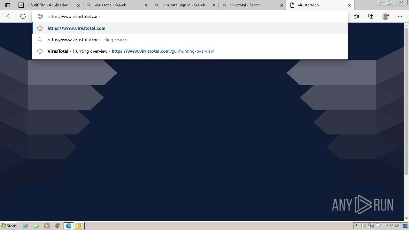This screenshot has height=230, width=409.
Task: Show hidden system tray icons
Action: [356, 226]
